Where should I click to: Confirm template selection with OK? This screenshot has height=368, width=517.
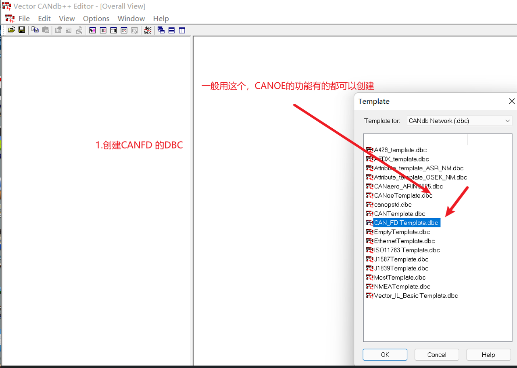coord(385,354)
